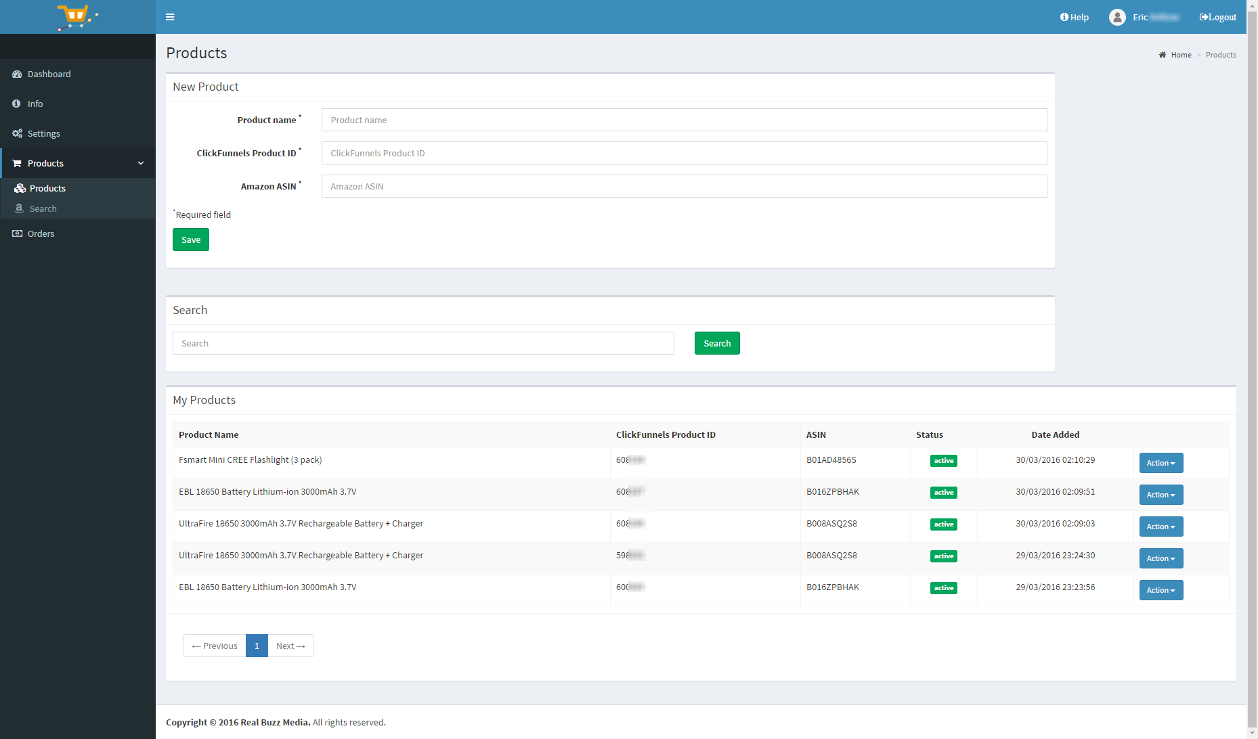The width and height of the screenshot is (1258, 739).
Task: Collapse the Products sidebar menu chevron
Action: (x=141, y=163)
